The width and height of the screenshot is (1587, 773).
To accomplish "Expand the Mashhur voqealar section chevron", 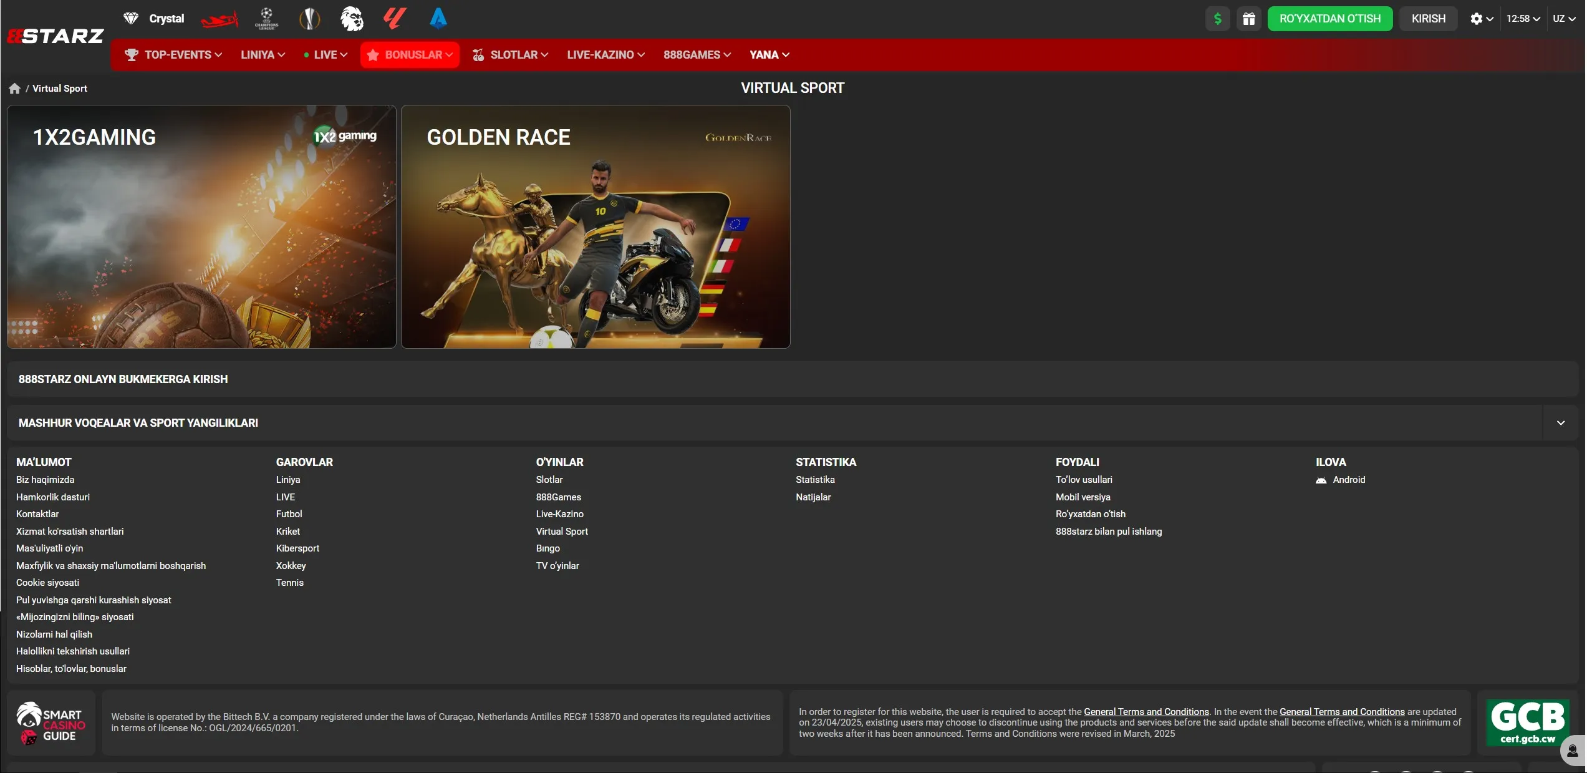I will (x=1560, y=423).
